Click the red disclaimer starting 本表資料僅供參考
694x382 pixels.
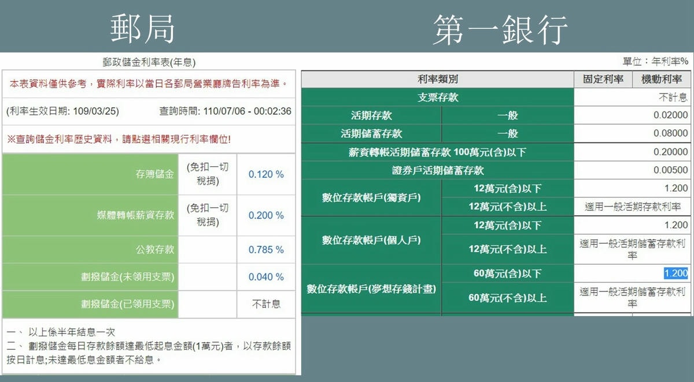point(149,84)
